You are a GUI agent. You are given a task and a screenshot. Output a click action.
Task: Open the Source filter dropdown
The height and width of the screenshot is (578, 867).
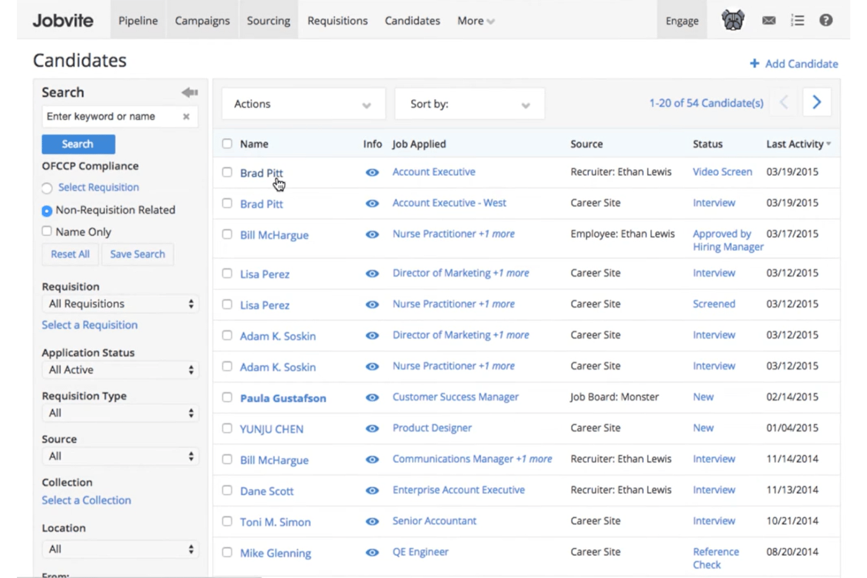click(120, 456)
